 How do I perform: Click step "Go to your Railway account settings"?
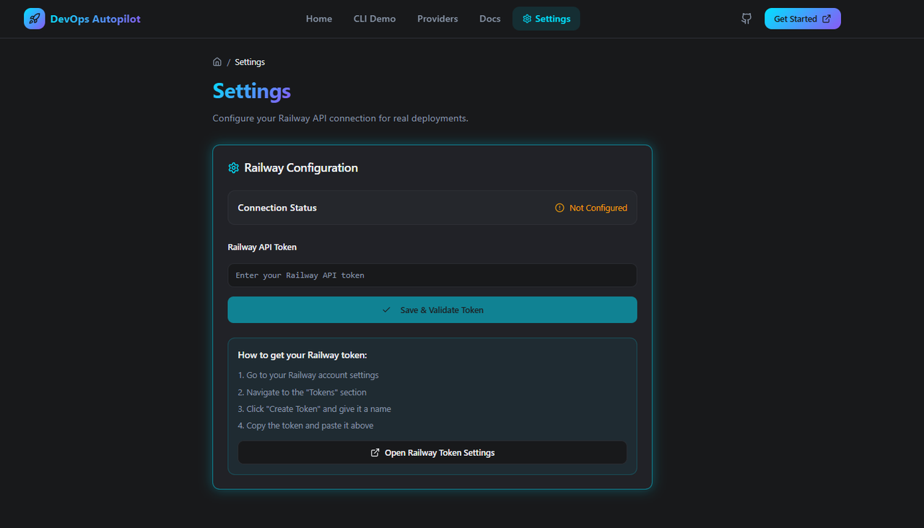point(308,375)
